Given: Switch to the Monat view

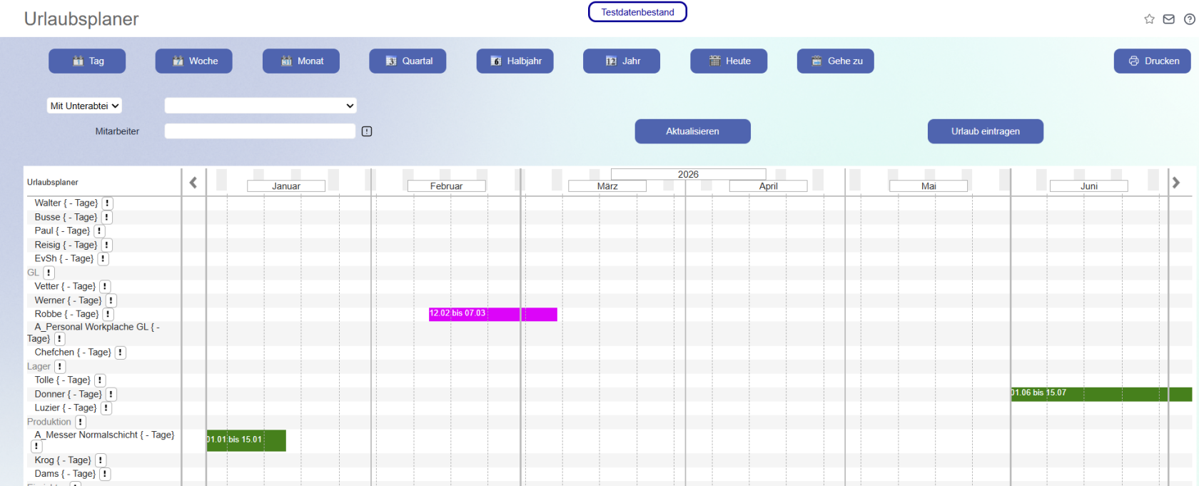Looking at the screenshot, I should pos(301,61).
